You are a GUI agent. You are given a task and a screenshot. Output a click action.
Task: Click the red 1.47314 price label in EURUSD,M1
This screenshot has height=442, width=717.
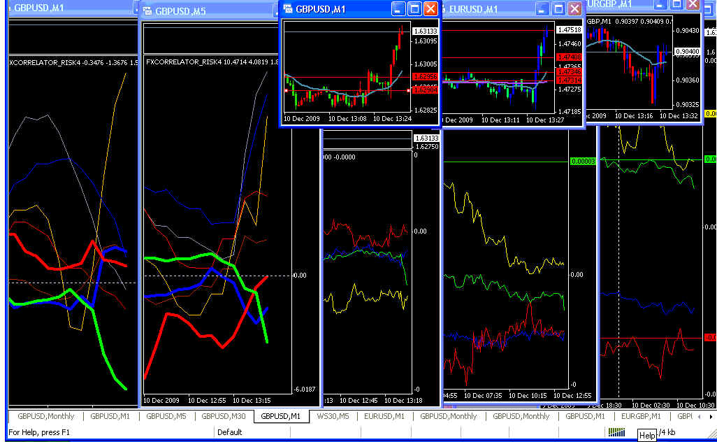click(x=569, y=80)
